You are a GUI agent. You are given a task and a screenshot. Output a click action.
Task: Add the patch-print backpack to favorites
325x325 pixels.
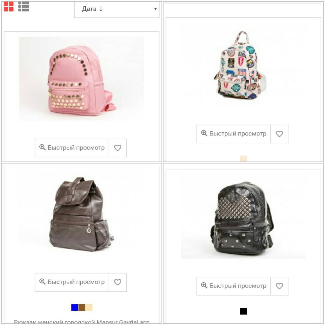pyautogui.click(x=279, y=134)
